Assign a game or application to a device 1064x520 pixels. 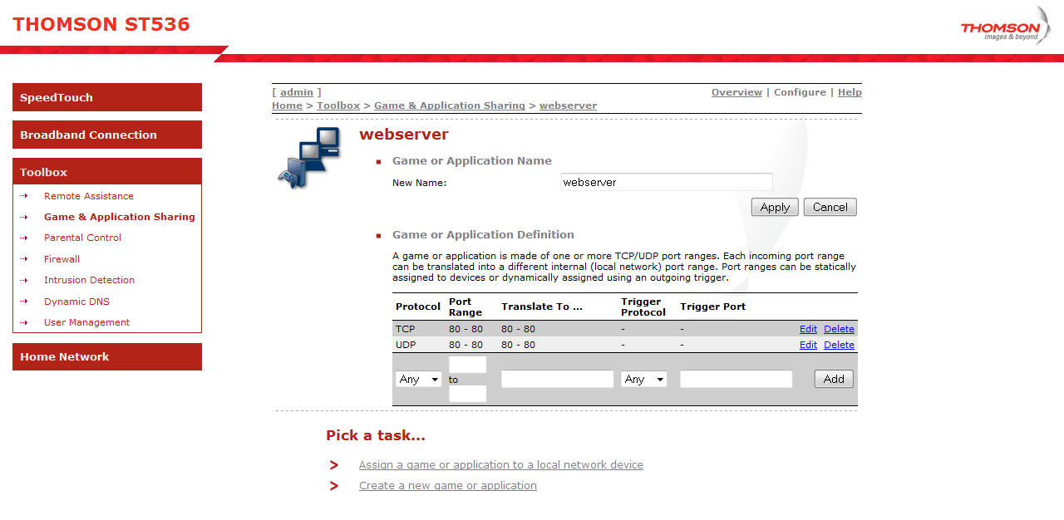pyautogui.click(x=501, y=465)
